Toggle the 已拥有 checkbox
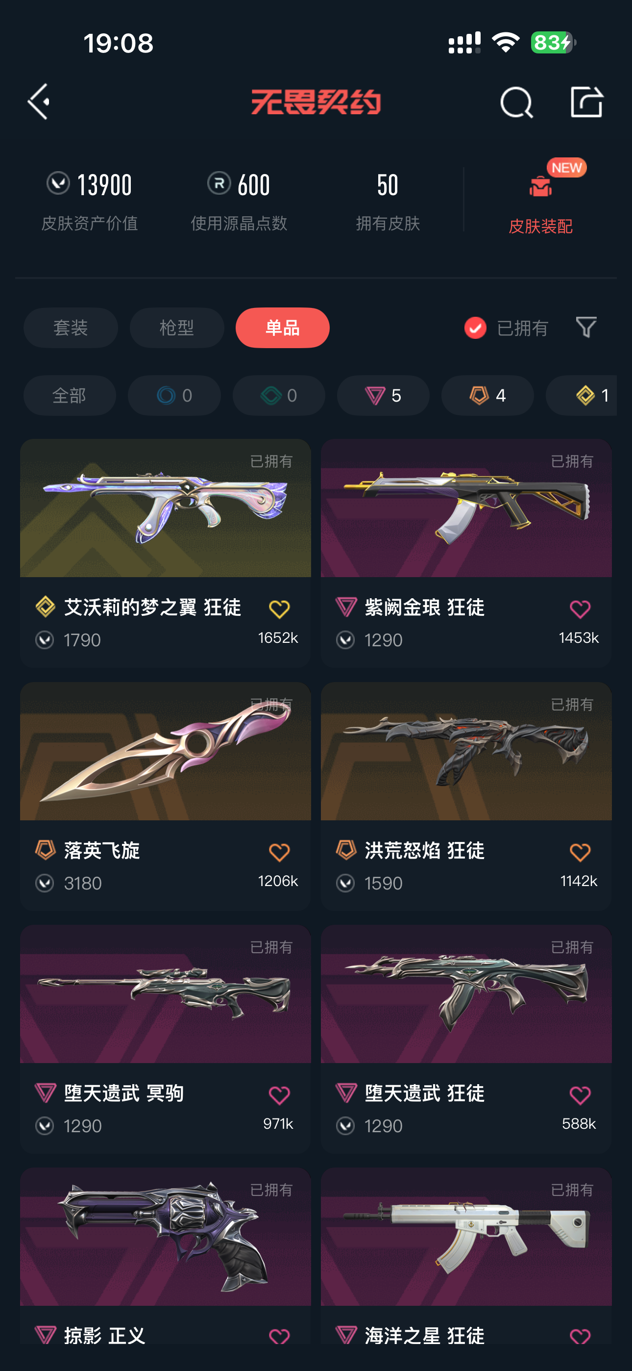 tap(475, 328)
